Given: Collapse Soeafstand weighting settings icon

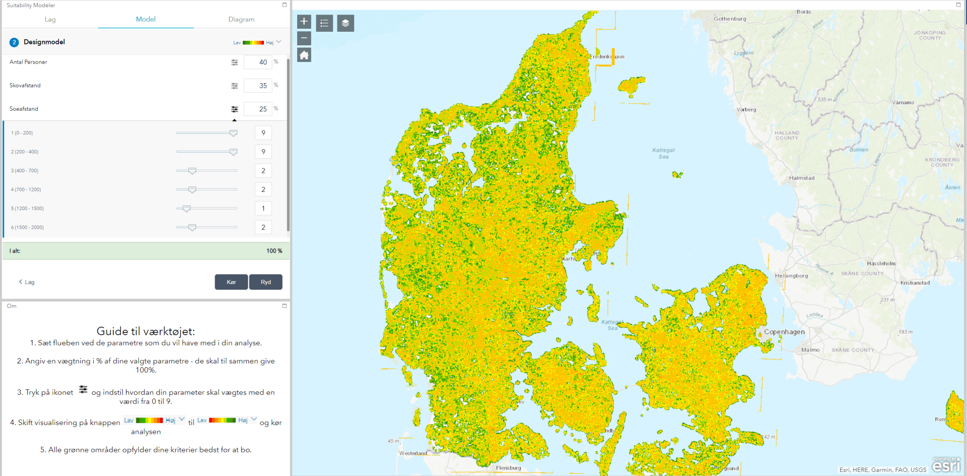Looking at the screenshot, I should pyautogui.click(x=235, y=109).
